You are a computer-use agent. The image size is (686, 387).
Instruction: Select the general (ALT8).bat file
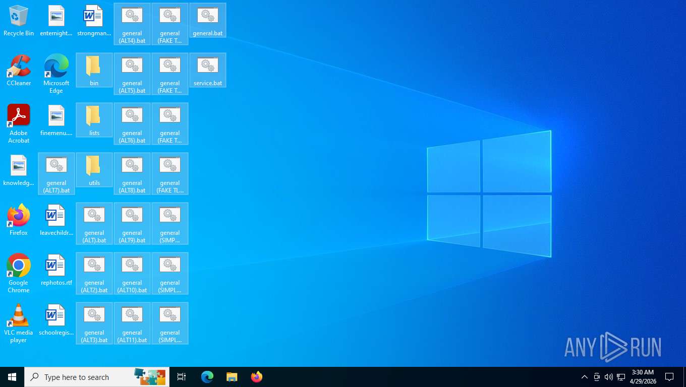pyautogui.click(x=132, y=174)
